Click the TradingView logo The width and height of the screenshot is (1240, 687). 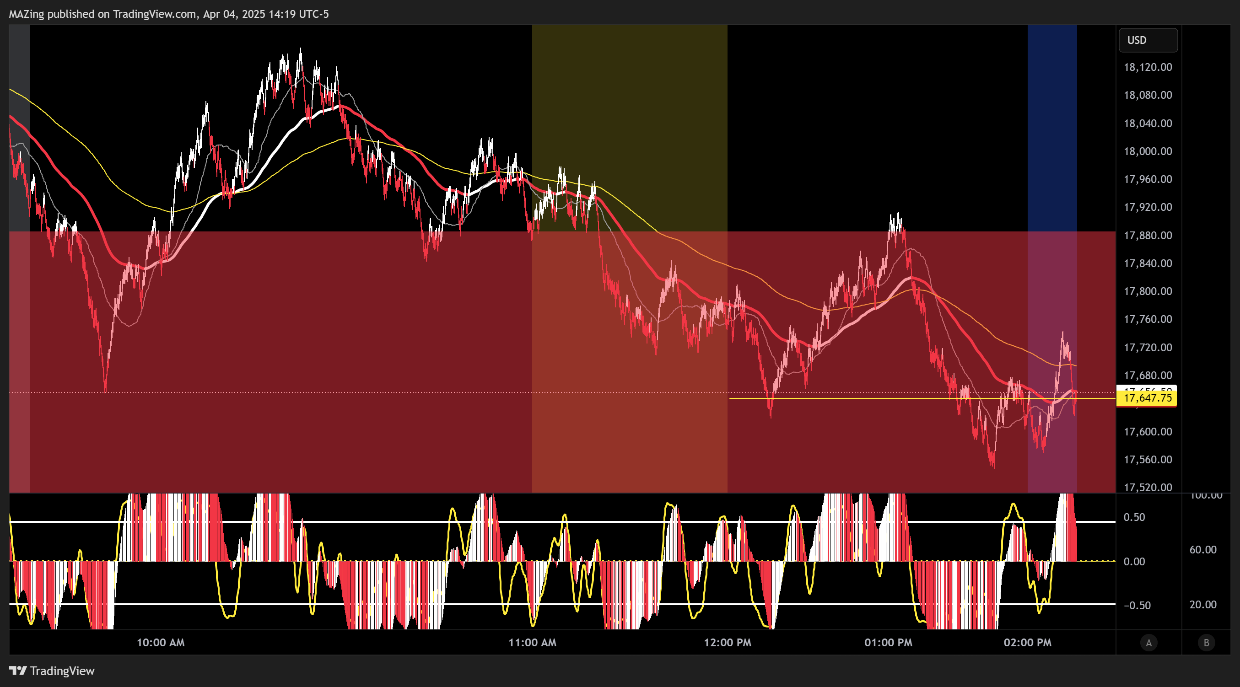(52, 671)
